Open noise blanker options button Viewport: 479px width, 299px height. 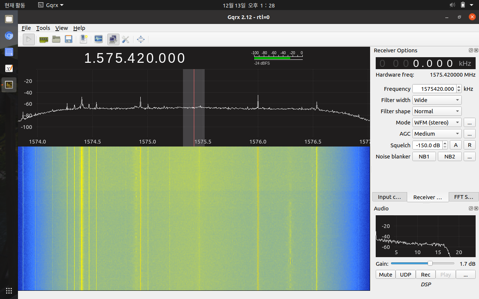tap(470, 157)
